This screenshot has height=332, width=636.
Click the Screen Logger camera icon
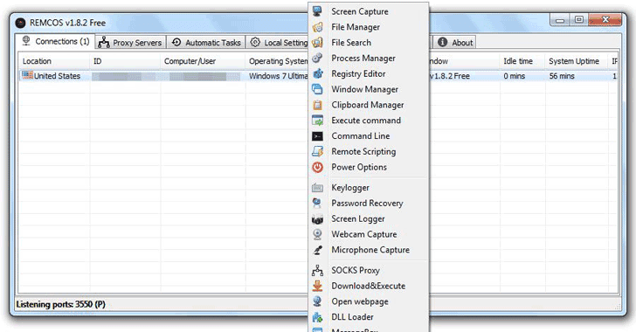coord(317,219)
